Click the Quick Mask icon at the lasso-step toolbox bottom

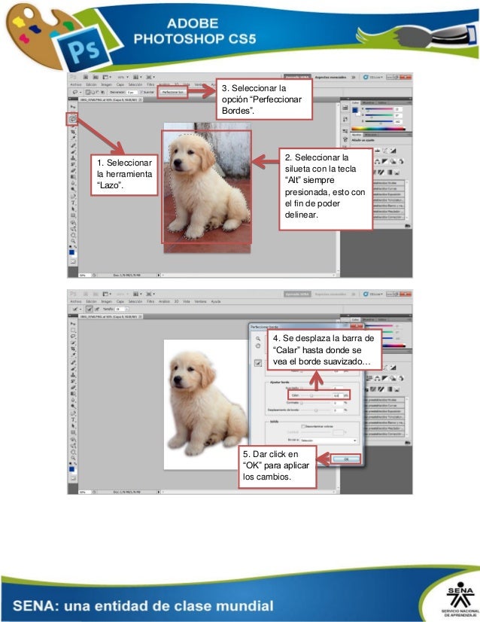pos(73,261)
